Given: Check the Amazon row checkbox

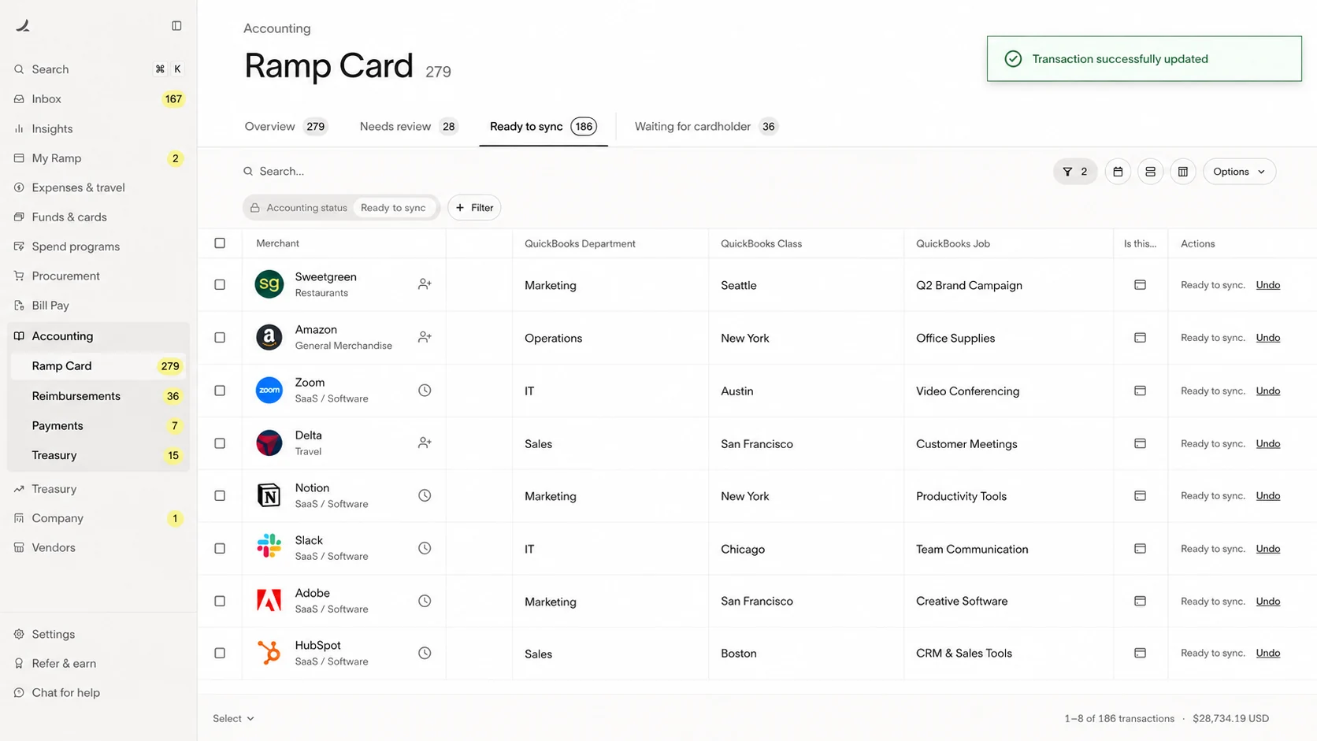Looking at the screenshot, I should (x=220, y=337).
